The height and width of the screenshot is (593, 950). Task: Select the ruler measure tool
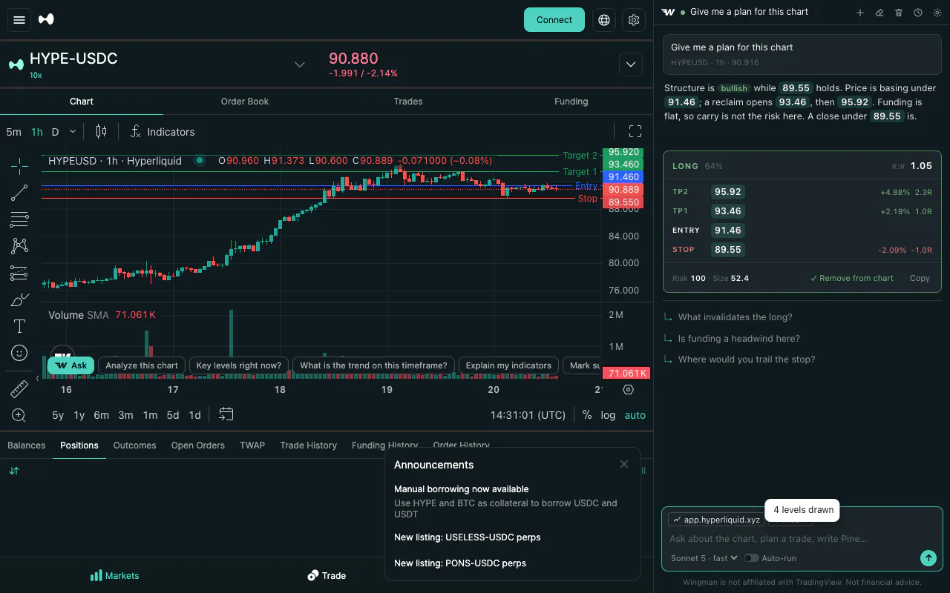pos(19,388)
